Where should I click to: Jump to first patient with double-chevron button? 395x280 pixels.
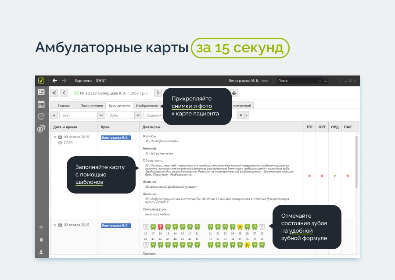(54, 93)
